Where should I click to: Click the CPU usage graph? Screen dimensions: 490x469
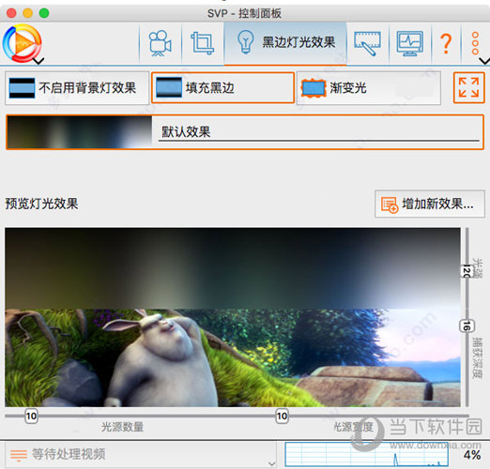(x=366, y=454)
